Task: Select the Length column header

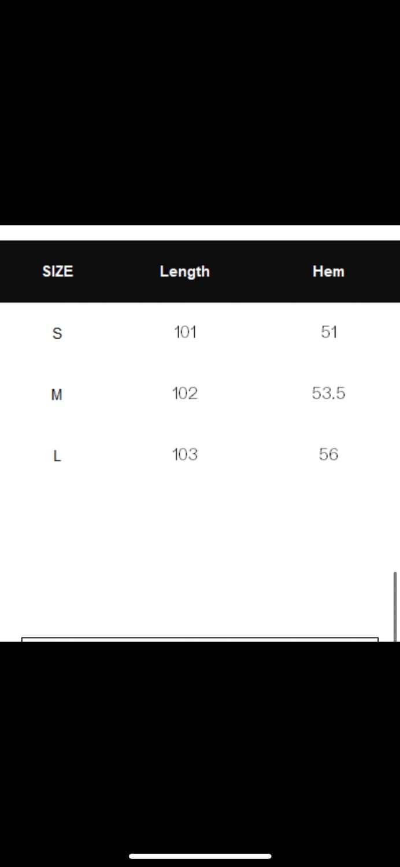Action: coord(185,271)
